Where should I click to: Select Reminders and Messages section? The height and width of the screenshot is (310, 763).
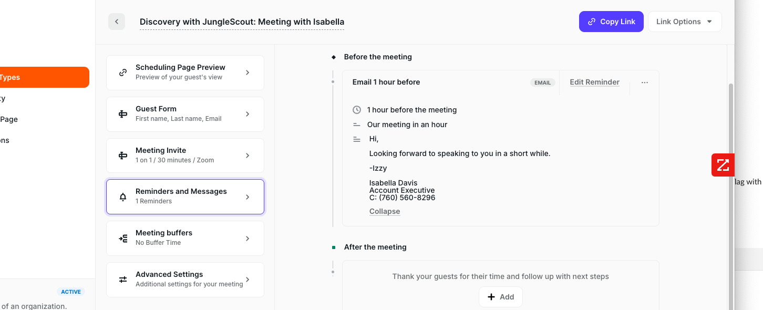[x=185, y=197]
